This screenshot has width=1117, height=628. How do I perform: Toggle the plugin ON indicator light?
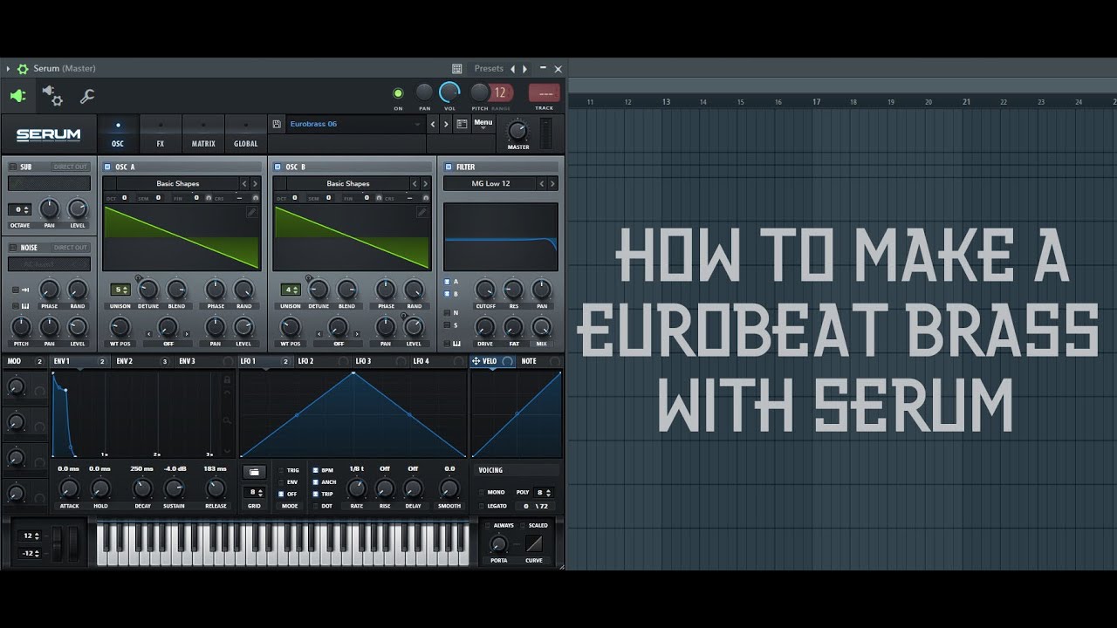tap(399, 92)
